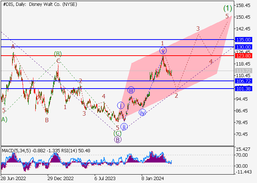The width and height of the screenshot is (257, 183).
Task: Select wave label A at the June 2022 peak
Action: [x=13, y=47]
